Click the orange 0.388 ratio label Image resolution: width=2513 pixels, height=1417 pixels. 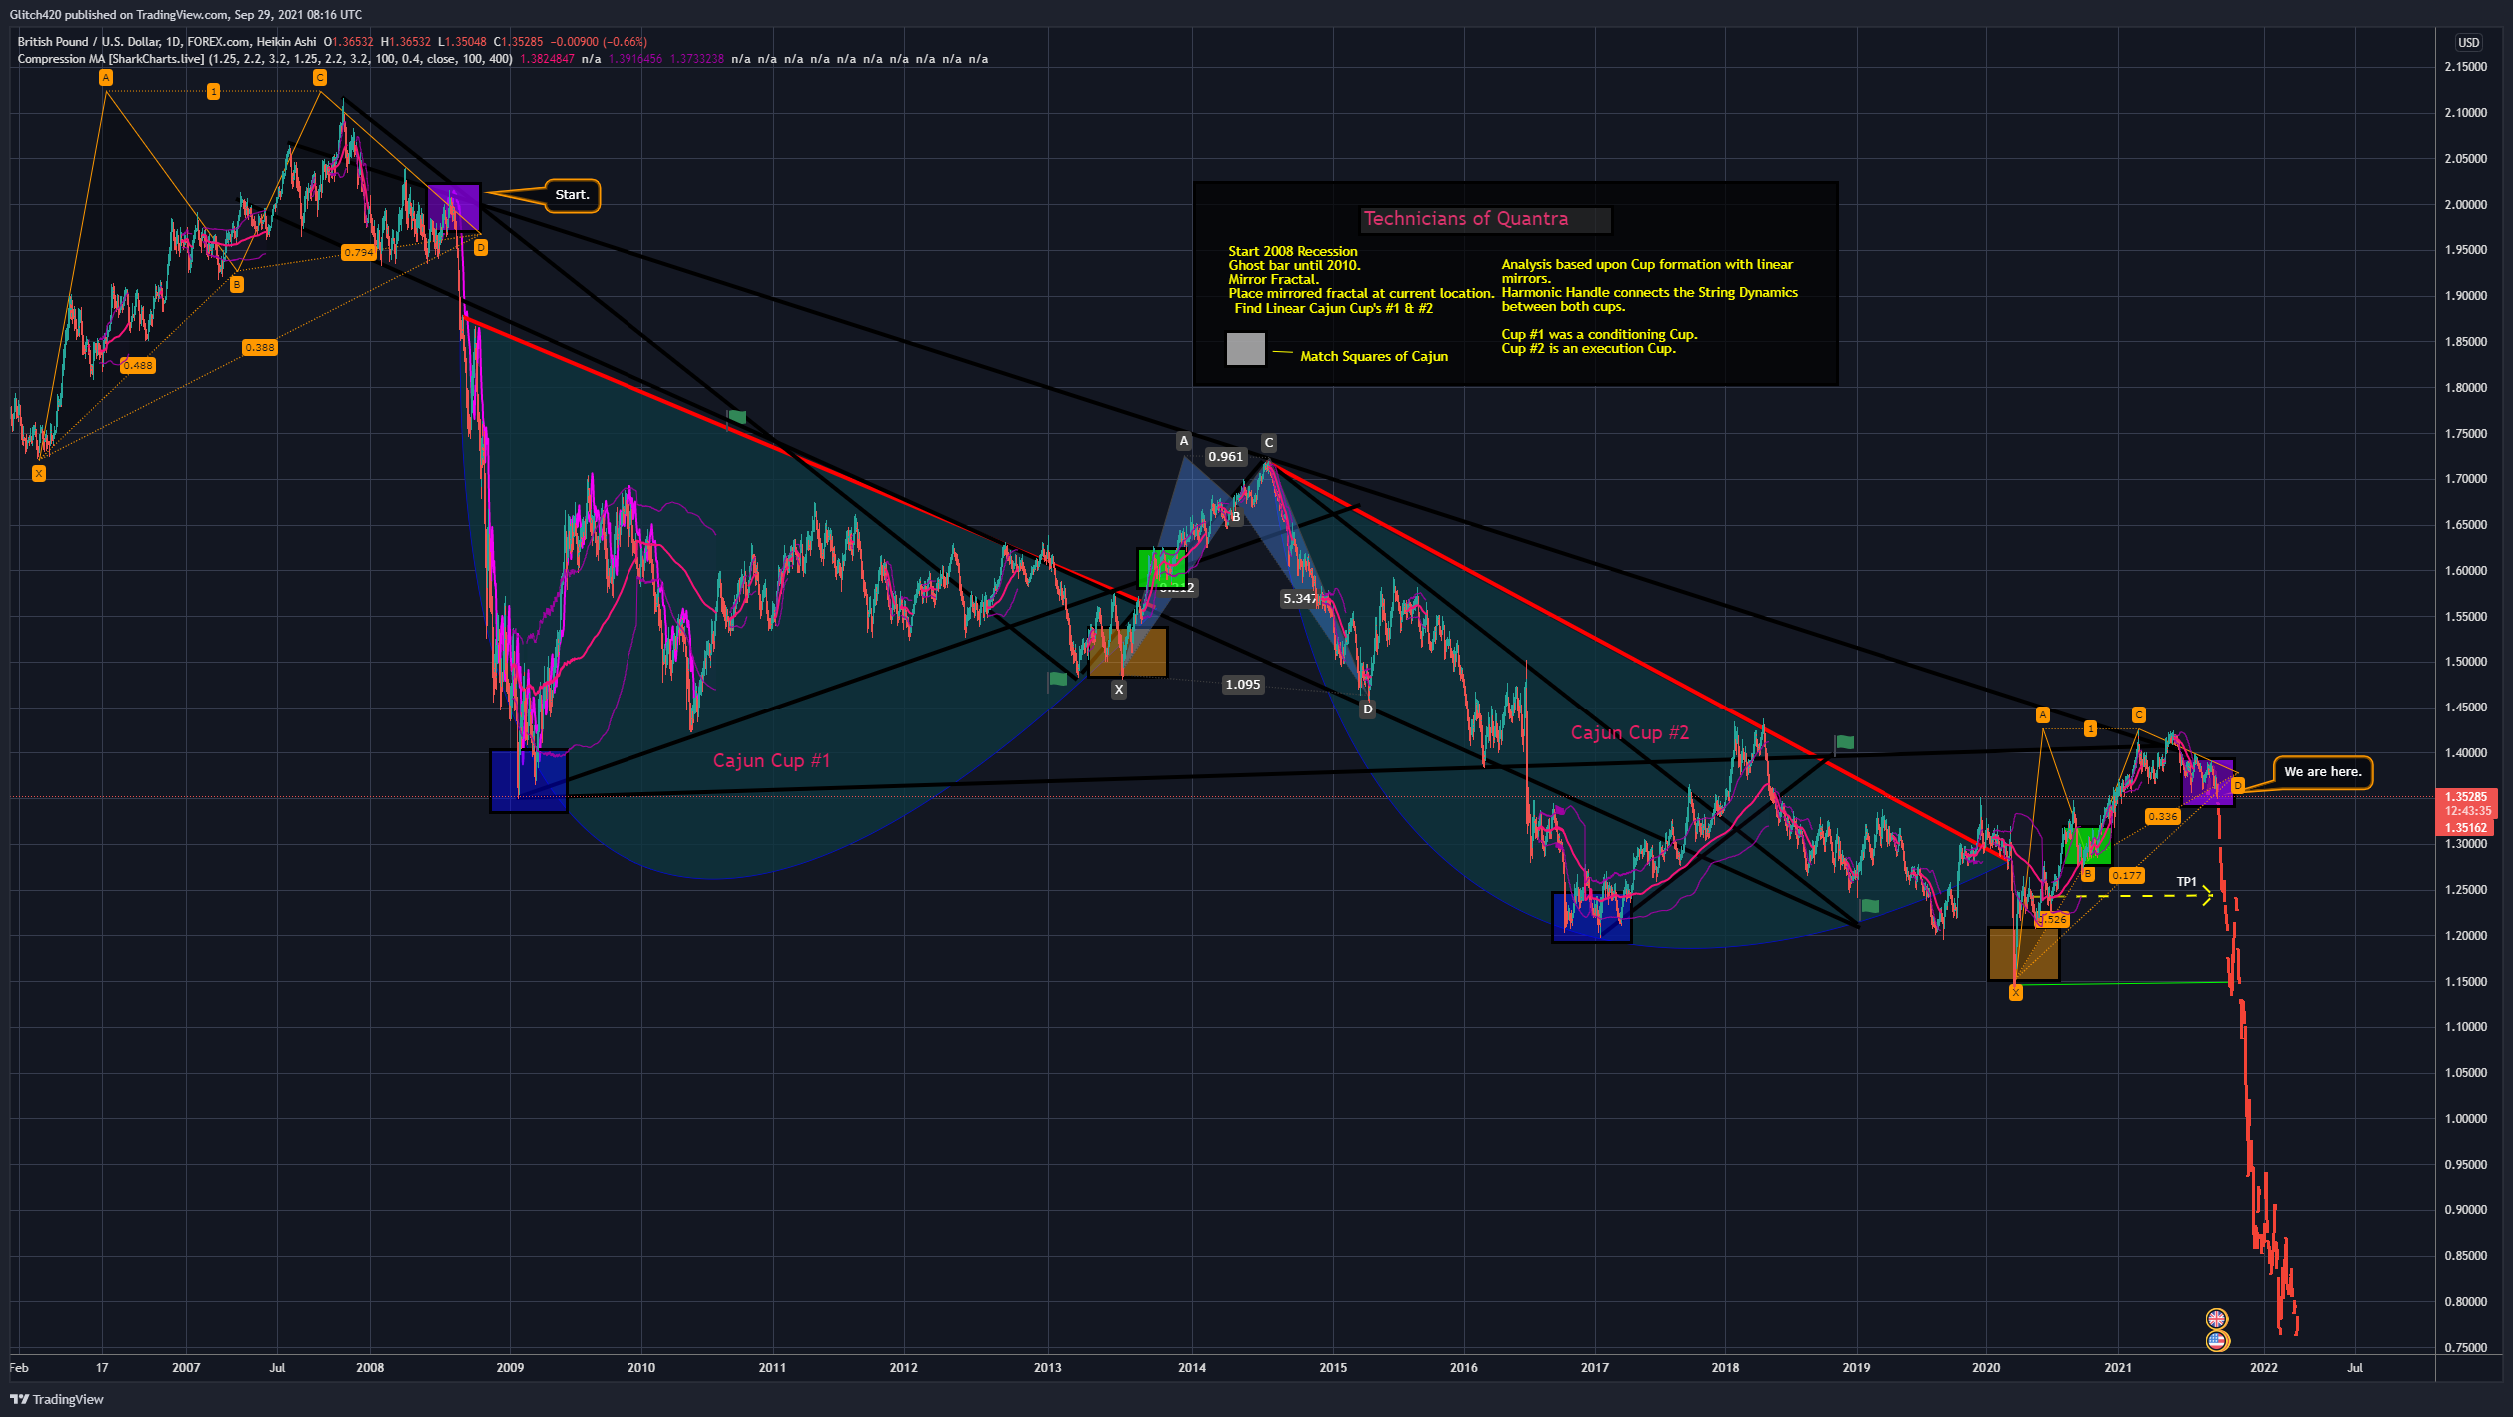pos(260,348)
